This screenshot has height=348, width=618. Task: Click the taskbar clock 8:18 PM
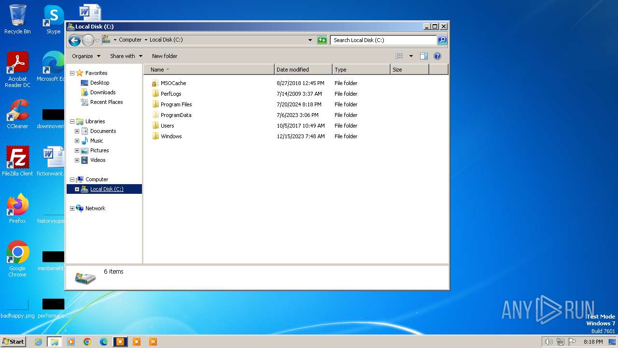(593, 342)
